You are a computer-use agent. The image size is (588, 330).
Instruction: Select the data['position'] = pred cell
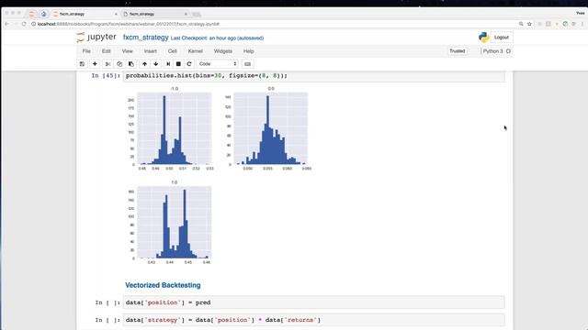click(314, 302)
